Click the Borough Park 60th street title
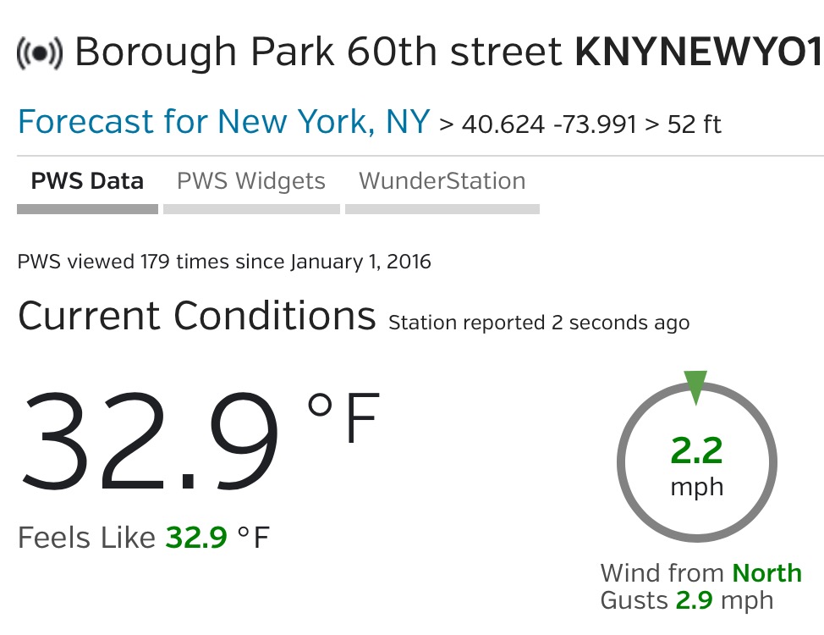The height and width of the screenshot is (635, 824). tap(318, 52)
